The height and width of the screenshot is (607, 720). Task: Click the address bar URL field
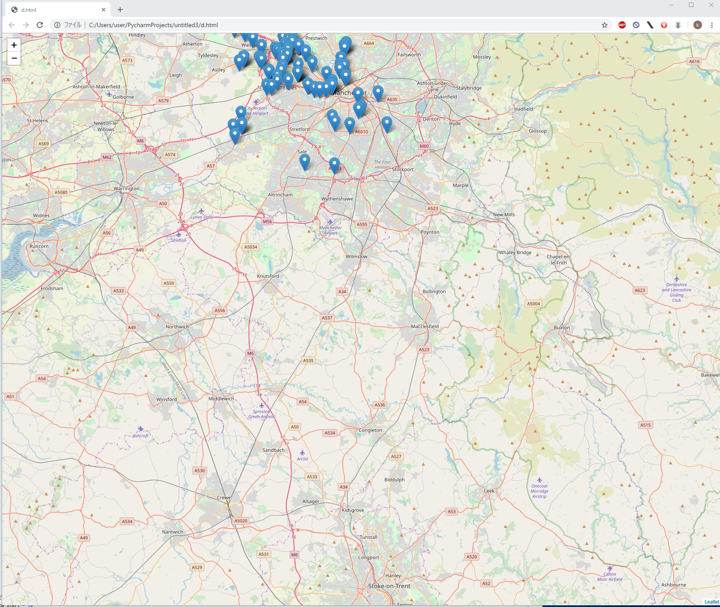(x=306, y=25)
